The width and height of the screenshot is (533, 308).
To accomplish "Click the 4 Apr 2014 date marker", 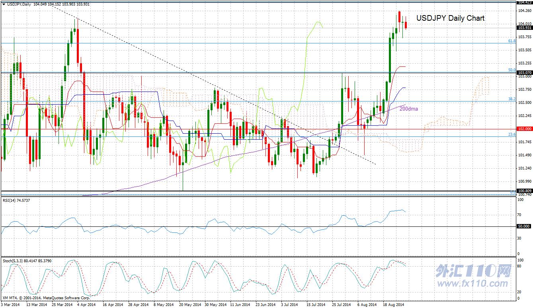I will (86, 305).
